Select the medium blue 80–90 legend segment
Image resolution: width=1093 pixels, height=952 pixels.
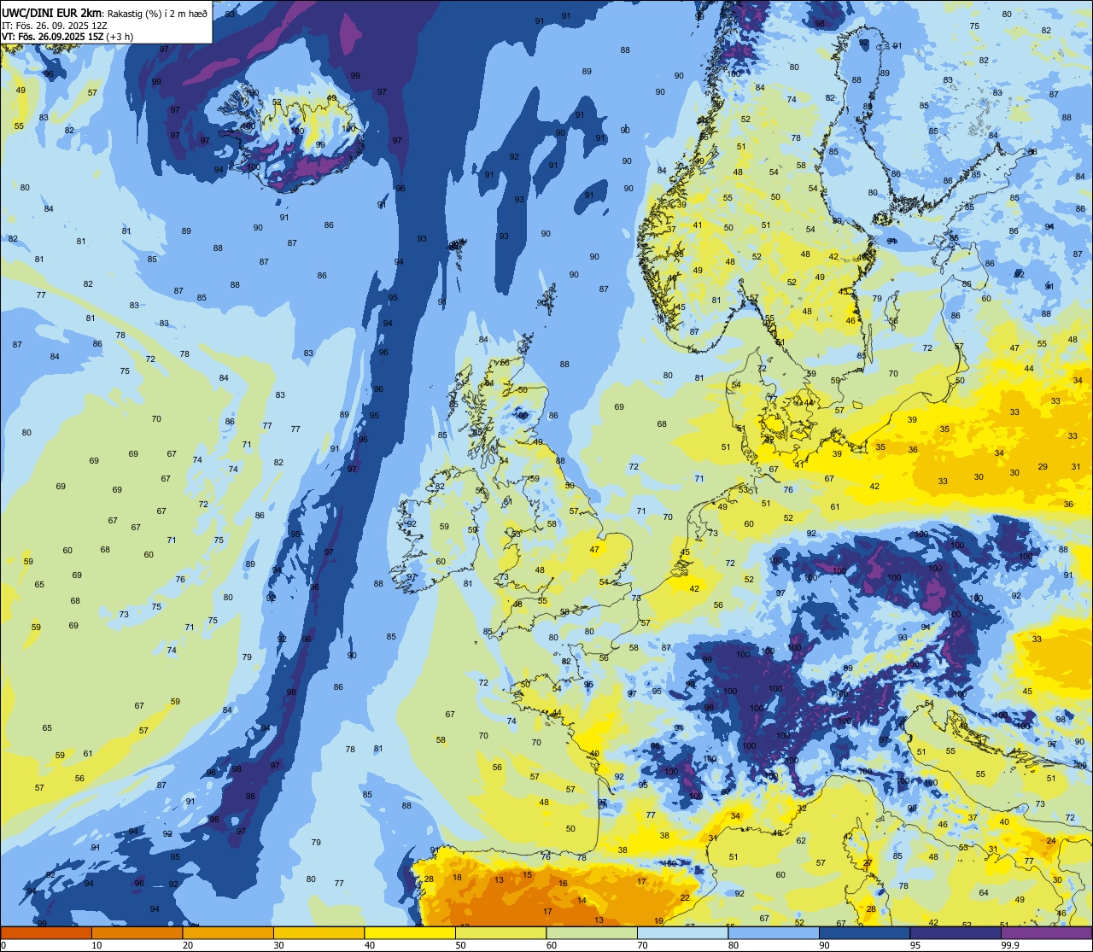[x=774, y=932]
